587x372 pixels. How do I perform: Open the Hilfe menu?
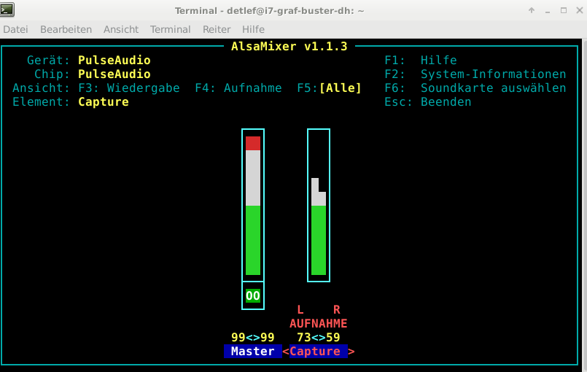pos(253,29)
